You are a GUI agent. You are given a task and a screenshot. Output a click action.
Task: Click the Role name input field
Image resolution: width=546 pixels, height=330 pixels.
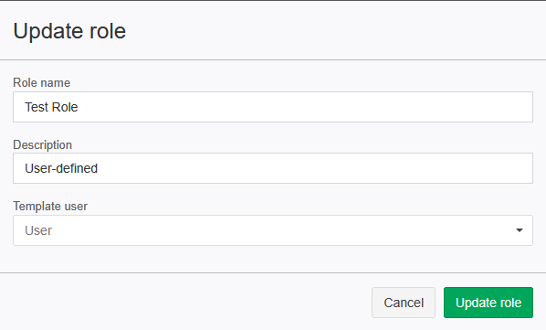[x=273, y=107]
